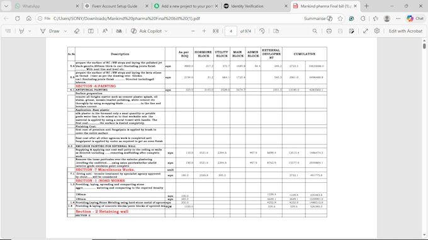Click the Save as icon

[x=352, y=31]
